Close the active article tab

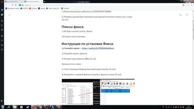(42, 2)
